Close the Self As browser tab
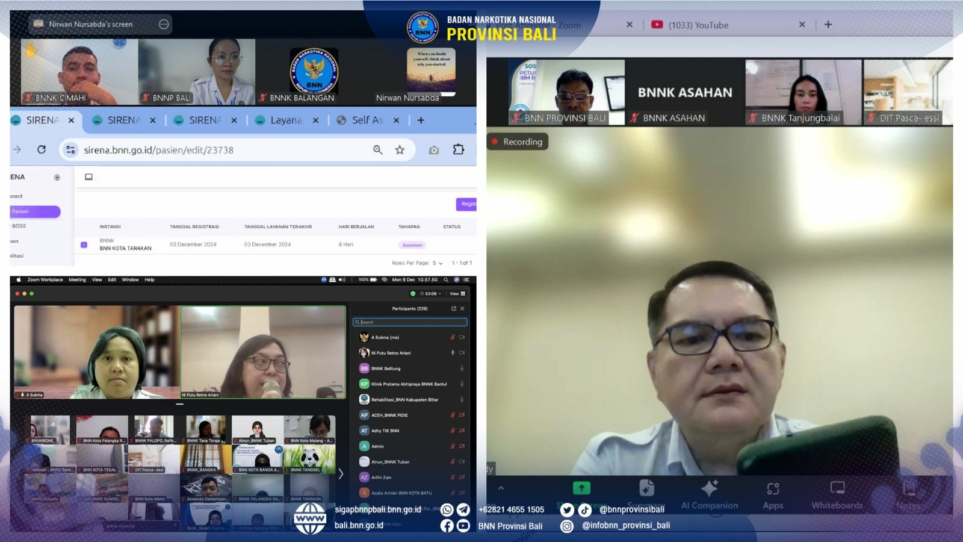Image resolution: width=963 pixels, height=542 pixels. [x=396, y=120]
